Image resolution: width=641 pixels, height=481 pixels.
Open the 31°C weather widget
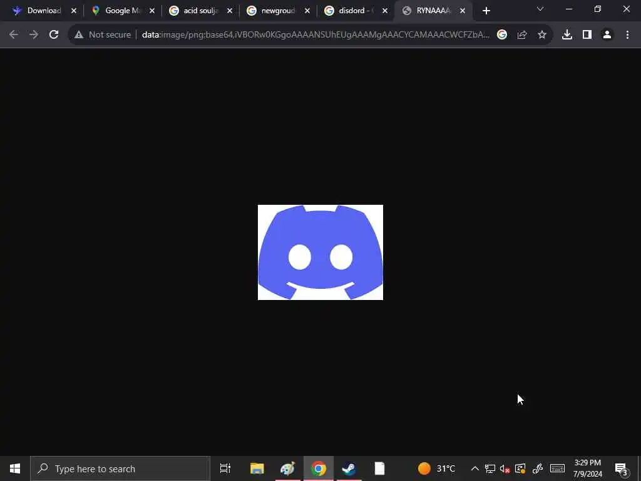[x=436, y=468]
